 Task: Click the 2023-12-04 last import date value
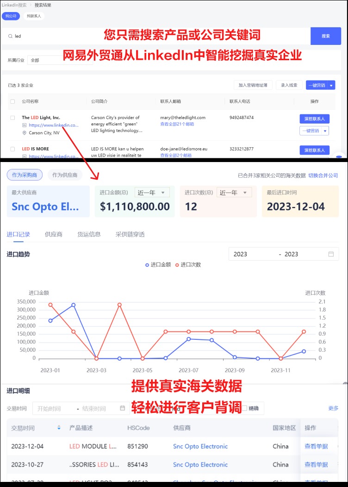(x=296, y=207)
